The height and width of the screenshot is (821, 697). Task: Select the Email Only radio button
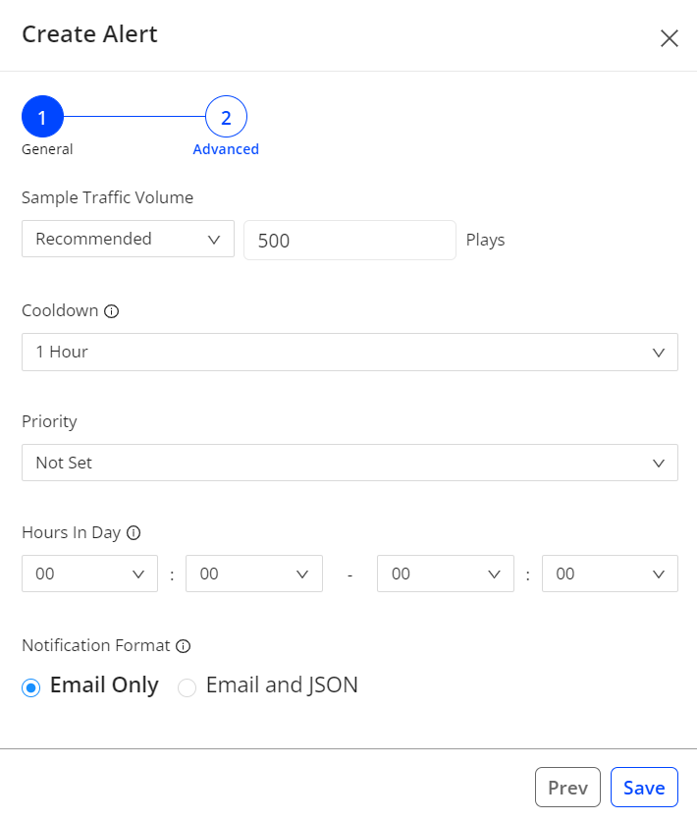click(x=30, y=687)
